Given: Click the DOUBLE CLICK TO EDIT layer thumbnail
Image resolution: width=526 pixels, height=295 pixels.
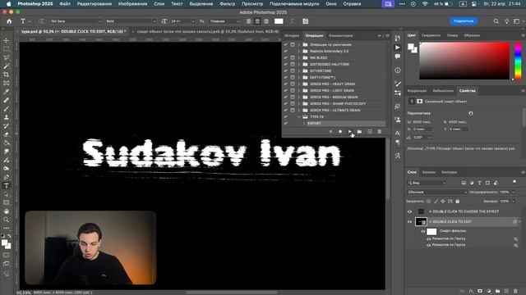Looking at the screenshot, I should (421, 222).
